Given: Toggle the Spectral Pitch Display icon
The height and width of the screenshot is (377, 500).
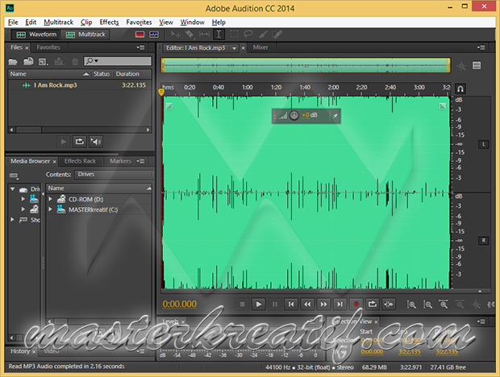Looking at the screenshot, I should [x=154, y=35].
